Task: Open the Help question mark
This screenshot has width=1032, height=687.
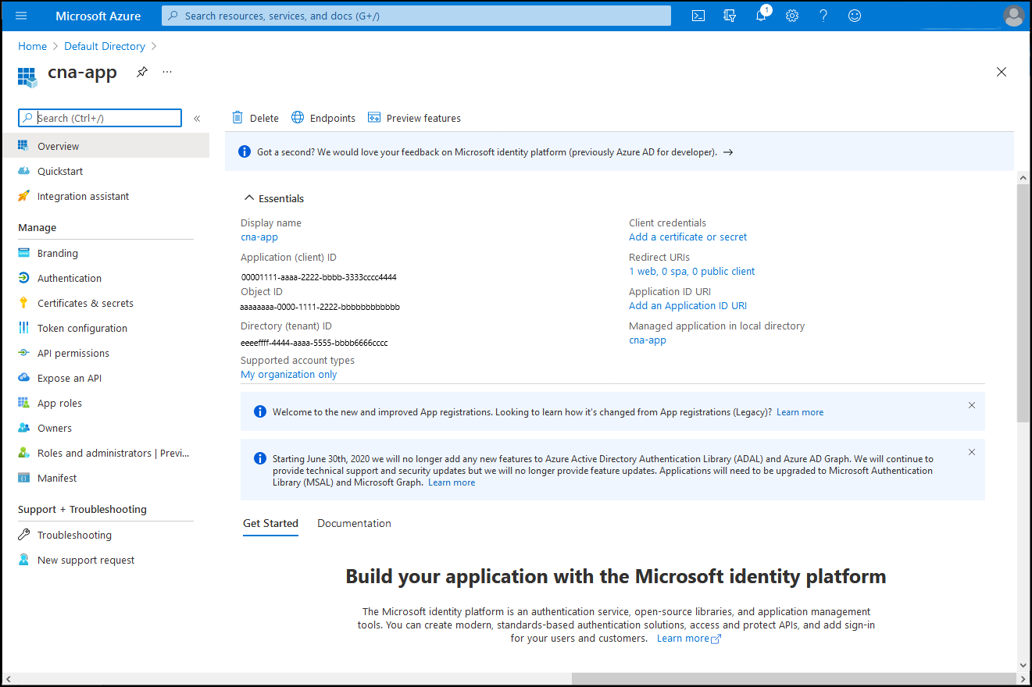Action: tap(823, 16)
